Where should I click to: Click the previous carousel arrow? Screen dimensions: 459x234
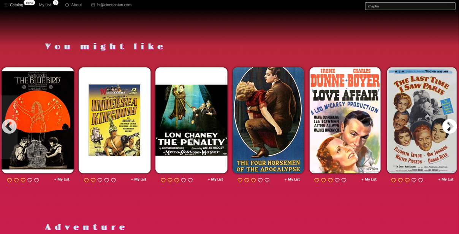pos(9,126)
